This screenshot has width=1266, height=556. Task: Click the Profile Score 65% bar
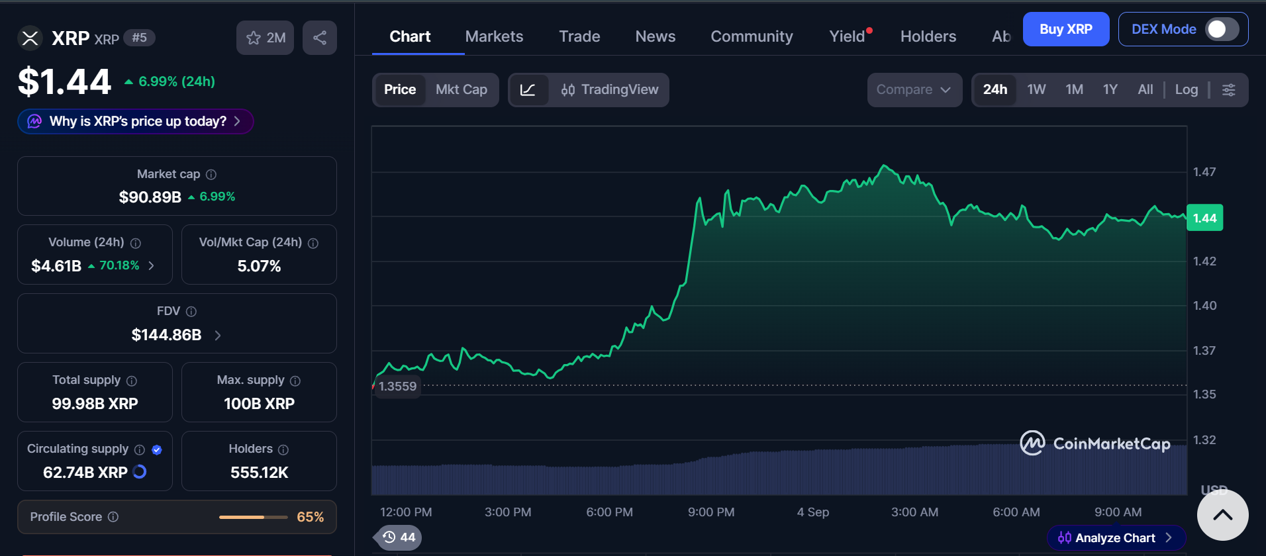point(254,517)
